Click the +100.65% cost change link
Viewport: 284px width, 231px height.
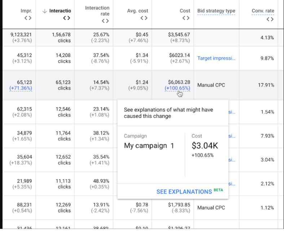click(x=177, y=88)
